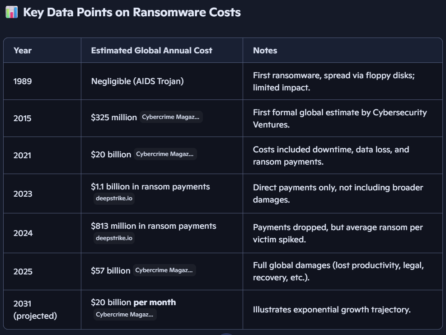
Task: Click note "Illustrates exponential growth trajectory."
Action: pyautogui.click(x=332, y=310)
